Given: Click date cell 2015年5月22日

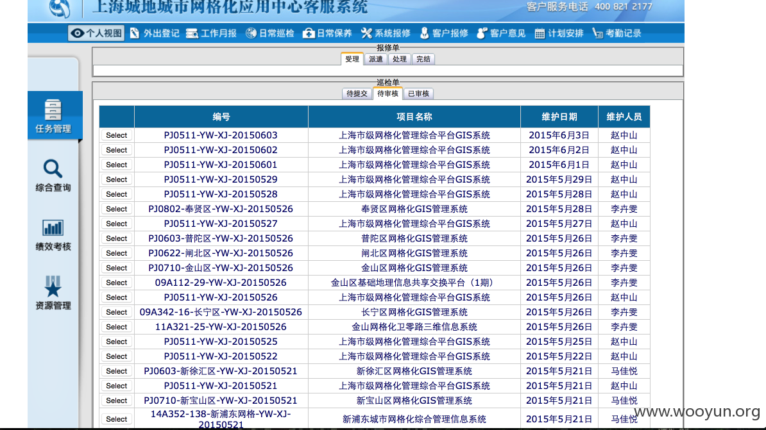Looking at the screenshot, I should [x=559, y=356].
